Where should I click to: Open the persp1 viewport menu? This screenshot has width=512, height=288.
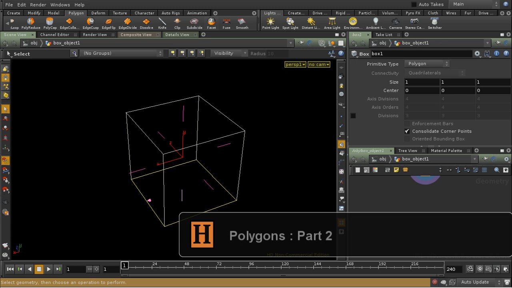(x=295, y=64)
